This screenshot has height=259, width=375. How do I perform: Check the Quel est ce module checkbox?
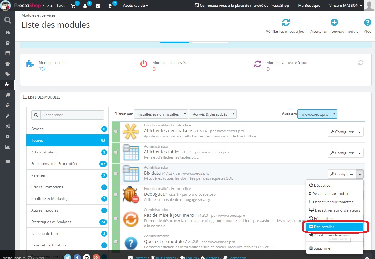116,242
